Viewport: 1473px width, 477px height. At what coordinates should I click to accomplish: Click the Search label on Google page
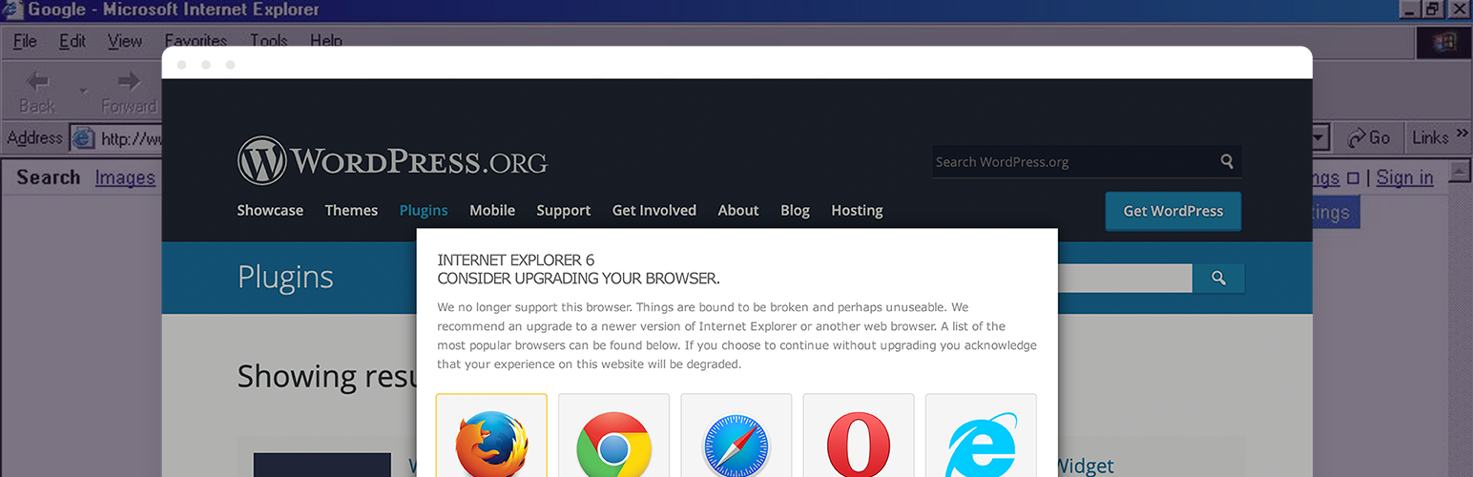click(x=49, y=177)
